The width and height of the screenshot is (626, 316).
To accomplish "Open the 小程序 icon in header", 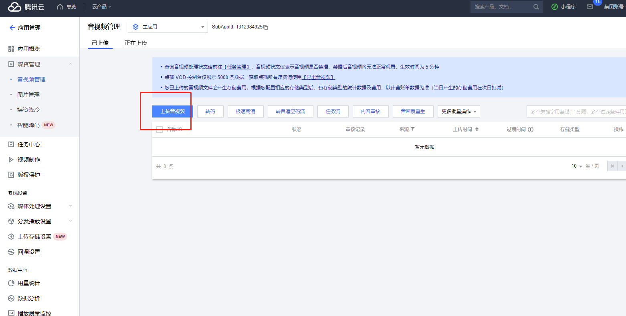I will tap(555, 7).
